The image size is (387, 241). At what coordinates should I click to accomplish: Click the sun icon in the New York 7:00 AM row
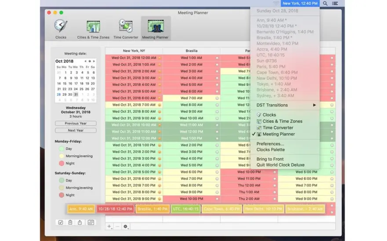[160, 105]
